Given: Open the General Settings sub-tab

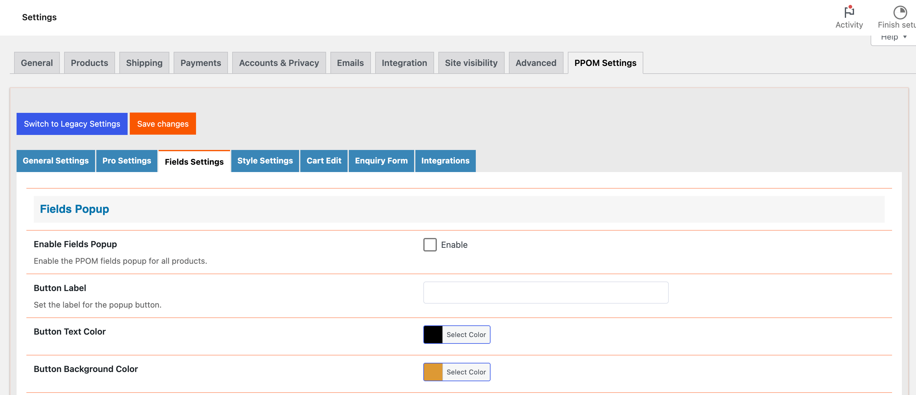Looking at the screenshot, I should pyautogui.click(x=56, y=161).
